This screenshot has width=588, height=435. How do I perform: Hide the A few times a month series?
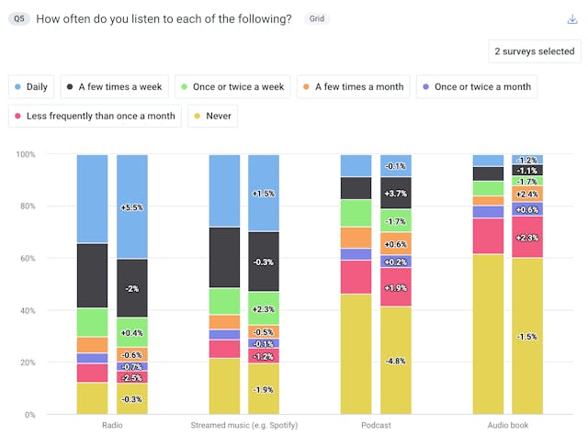click(352, 87)
